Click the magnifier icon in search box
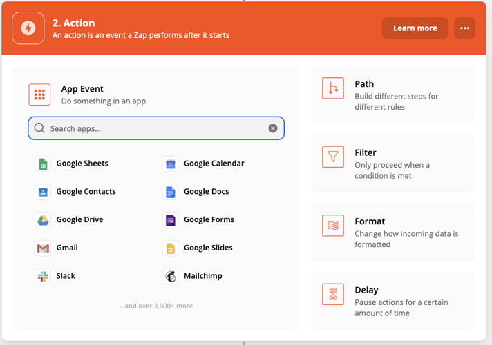The width and height of the screenshot is (492, 345). click(x=39, y=128)
